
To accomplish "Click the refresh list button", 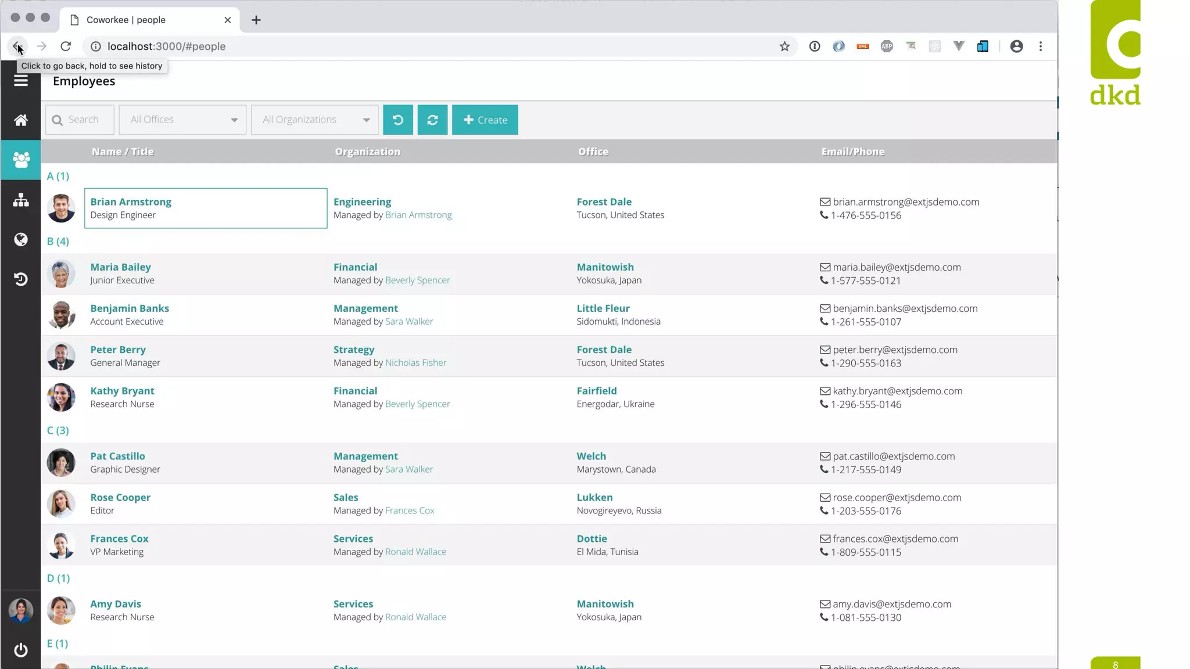I will click(x=432, y=120).
